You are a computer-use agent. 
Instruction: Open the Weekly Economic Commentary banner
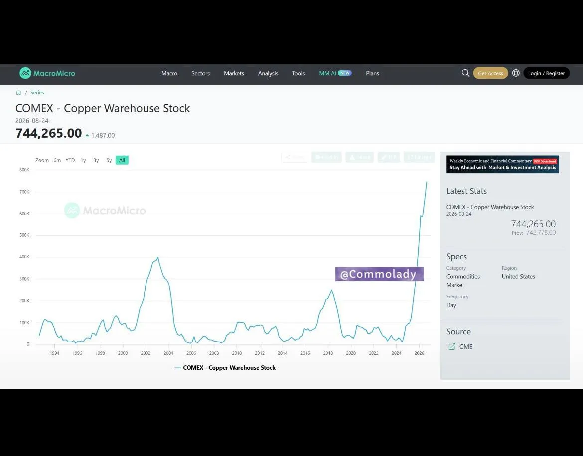point(502,164)
